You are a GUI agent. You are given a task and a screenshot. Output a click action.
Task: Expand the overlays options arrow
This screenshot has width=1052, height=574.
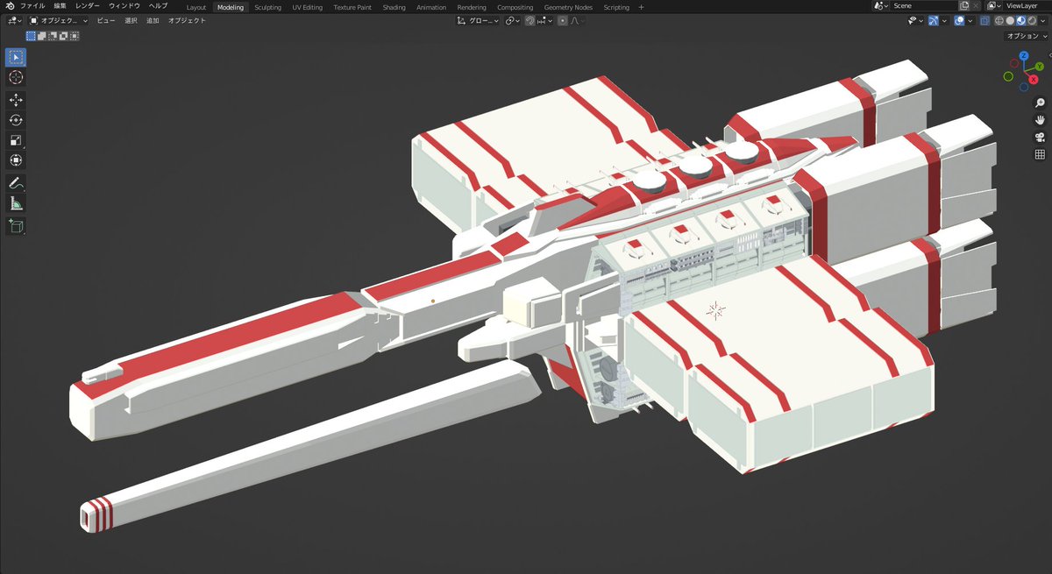(970, 20)
